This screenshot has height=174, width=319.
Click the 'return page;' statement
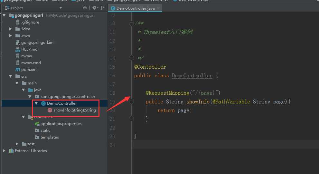[174, 111]
